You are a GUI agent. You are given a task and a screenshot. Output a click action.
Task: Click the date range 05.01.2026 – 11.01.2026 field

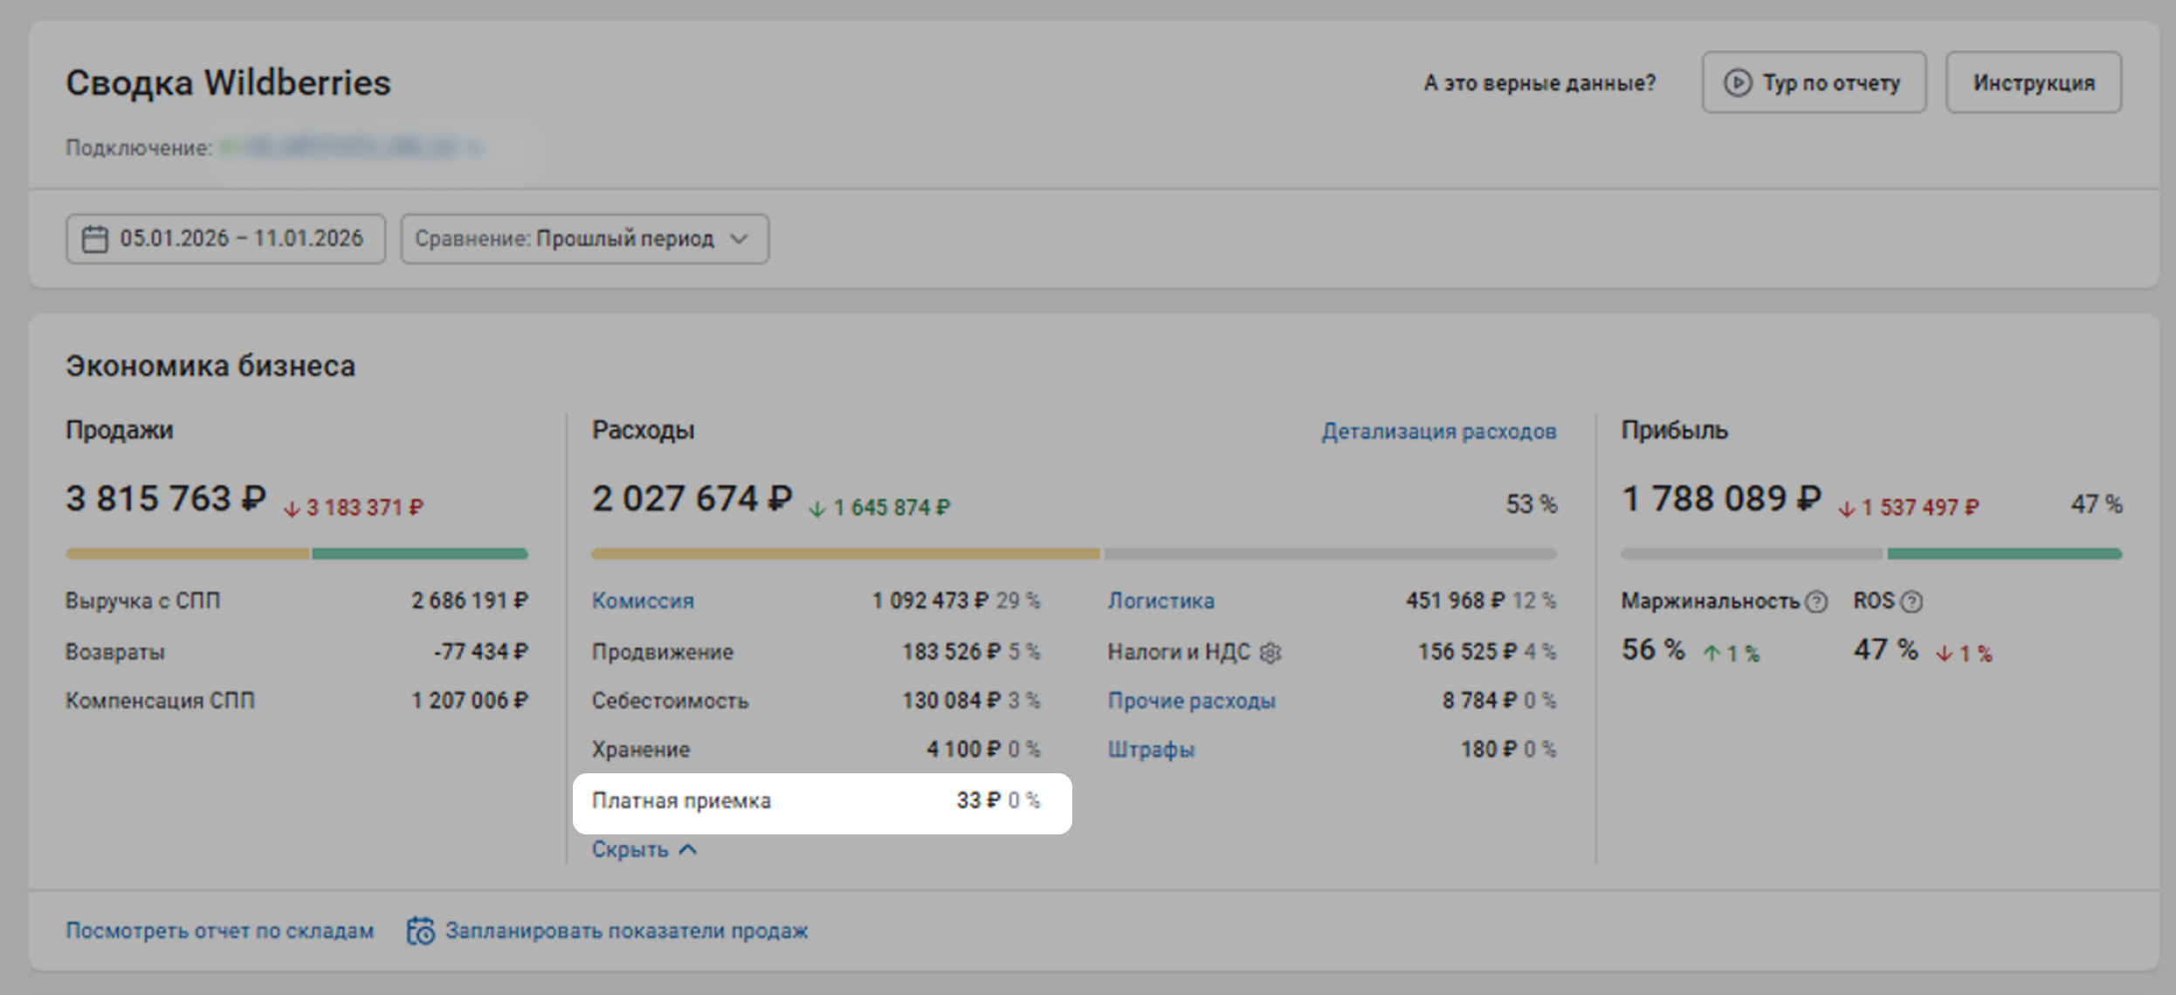pos(241,239)
